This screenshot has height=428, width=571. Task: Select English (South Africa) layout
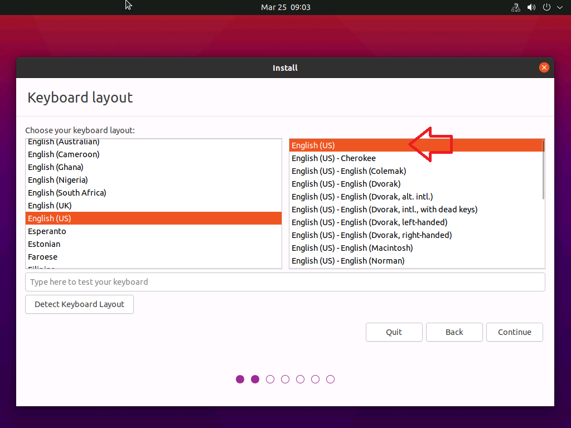point(67,193)
